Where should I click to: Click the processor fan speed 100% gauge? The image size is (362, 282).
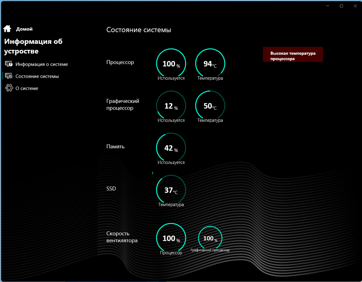pyautogui.click(x=171, y=238)
